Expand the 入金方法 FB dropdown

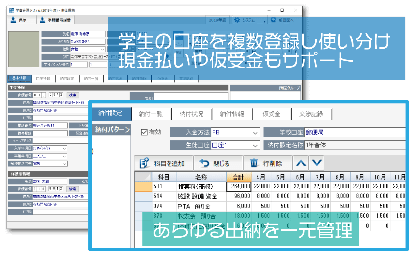coord(255,133)
